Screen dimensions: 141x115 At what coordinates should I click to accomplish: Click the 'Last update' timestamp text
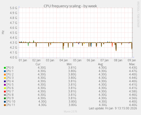(113, 108)
